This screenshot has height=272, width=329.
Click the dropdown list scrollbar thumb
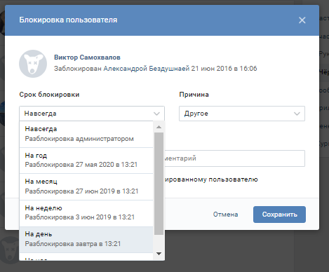[159, 184]
